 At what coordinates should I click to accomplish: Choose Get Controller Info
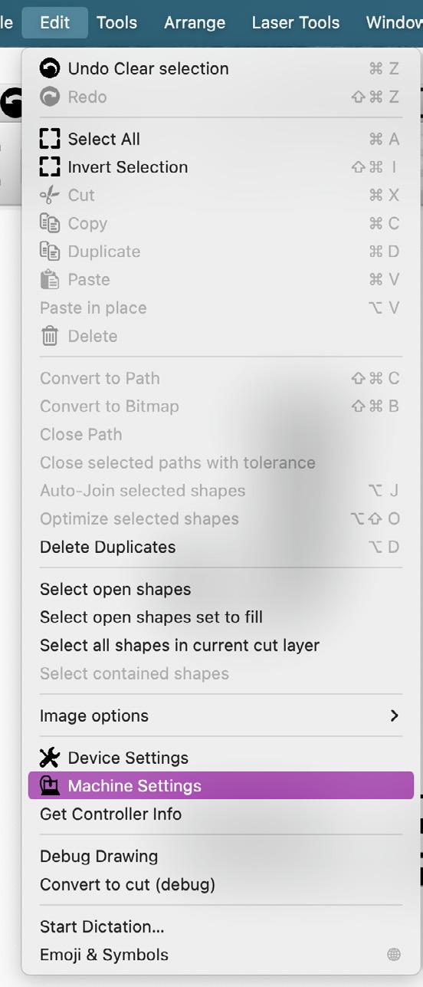pyautogui.click(x=221, y=814)
